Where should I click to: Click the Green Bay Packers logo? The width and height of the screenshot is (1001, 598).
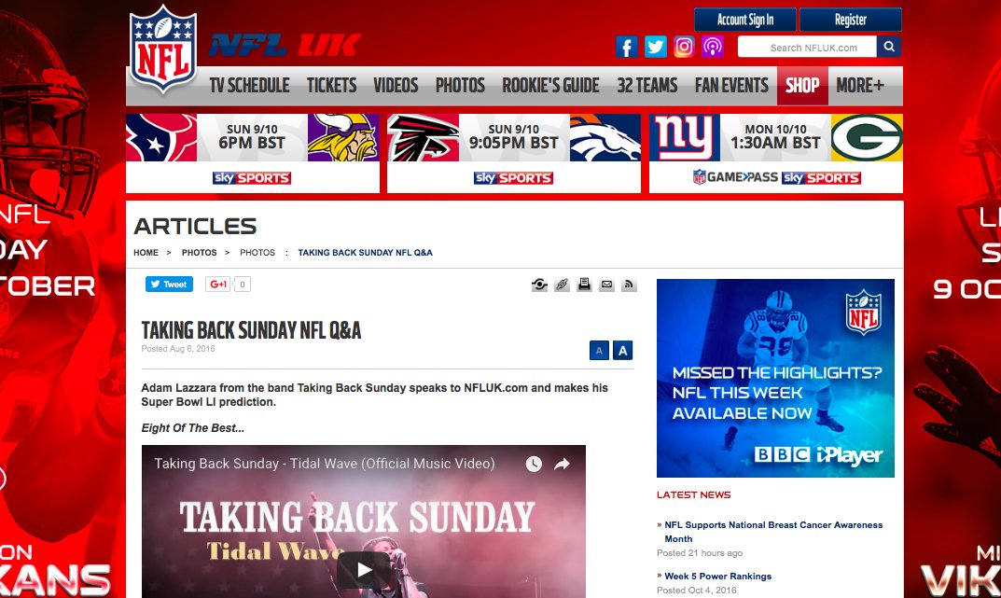point(867,137)
